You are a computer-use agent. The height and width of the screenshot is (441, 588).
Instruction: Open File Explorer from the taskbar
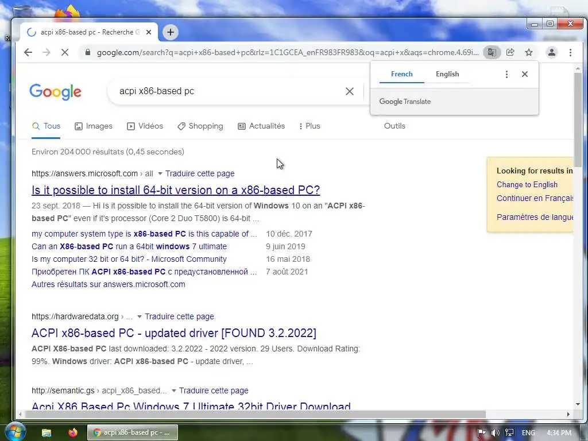(x=47, y=432)
